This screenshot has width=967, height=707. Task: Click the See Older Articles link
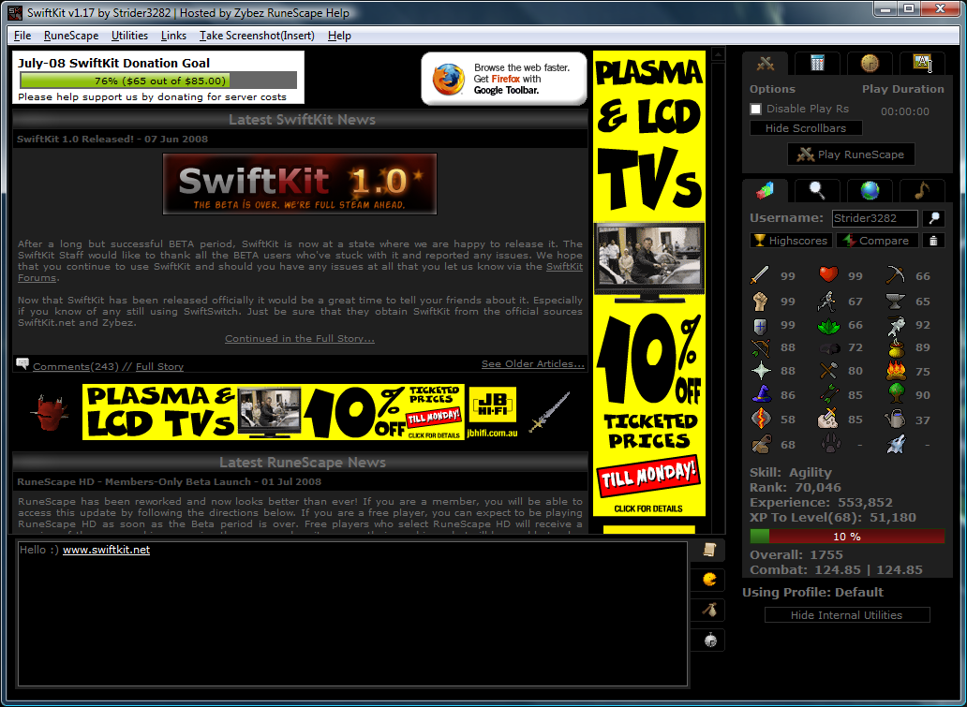click(x=533, y=363)
